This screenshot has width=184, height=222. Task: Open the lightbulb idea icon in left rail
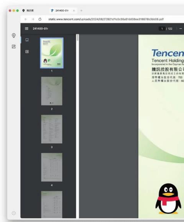click(14, 35)
